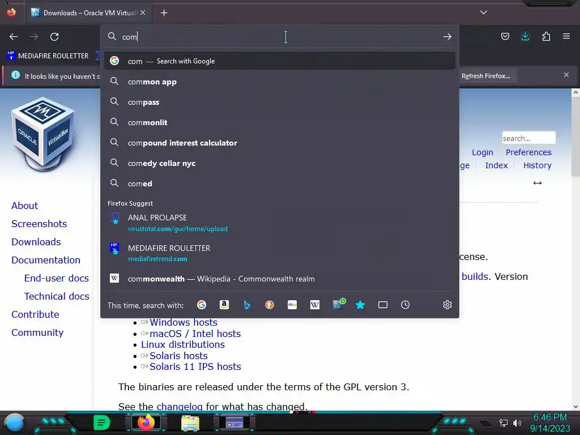Open the Pocket save icon

[505, 36]
